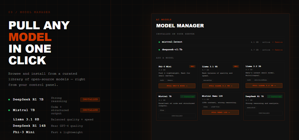
Task: Click the REC badge on Llama 3.1 8B card
Action: tap(236, 66)
